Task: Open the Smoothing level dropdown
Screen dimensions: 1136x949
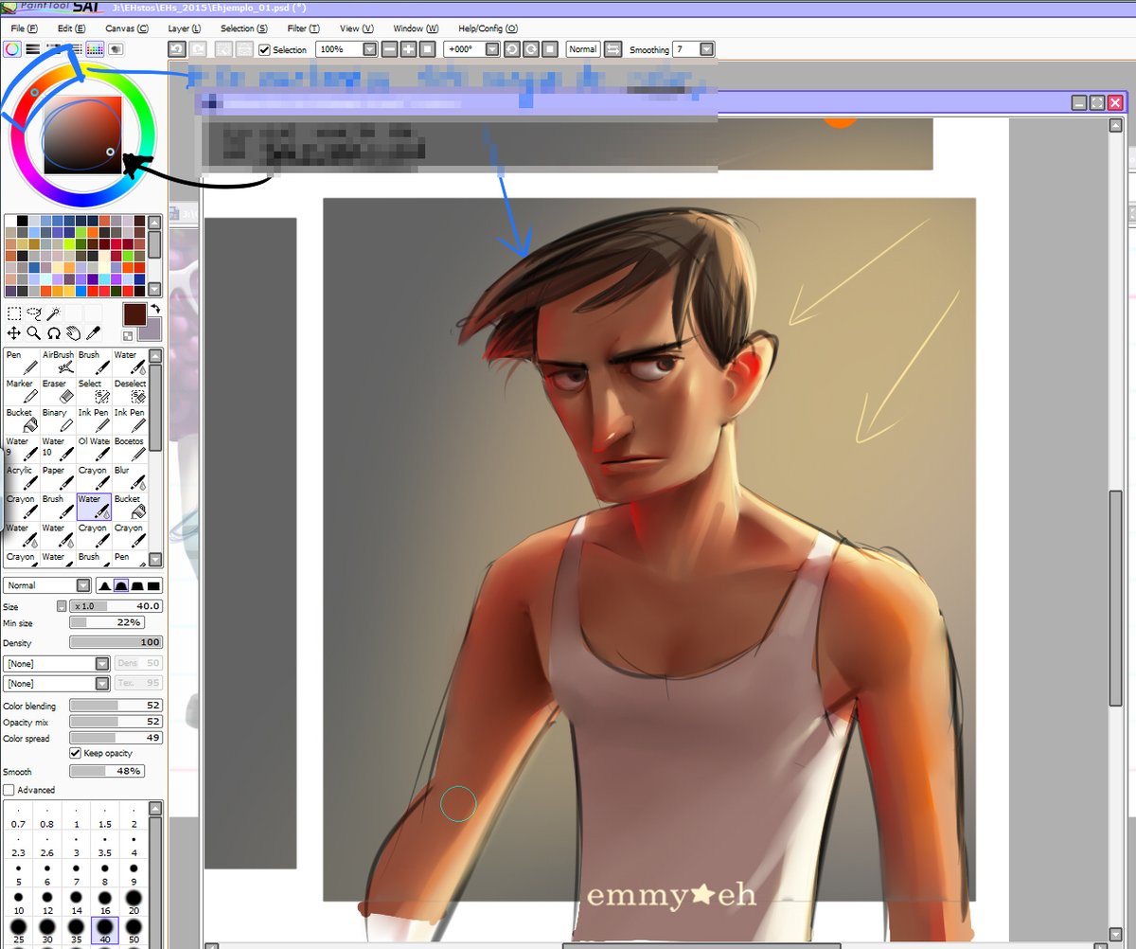Action: 706,49
